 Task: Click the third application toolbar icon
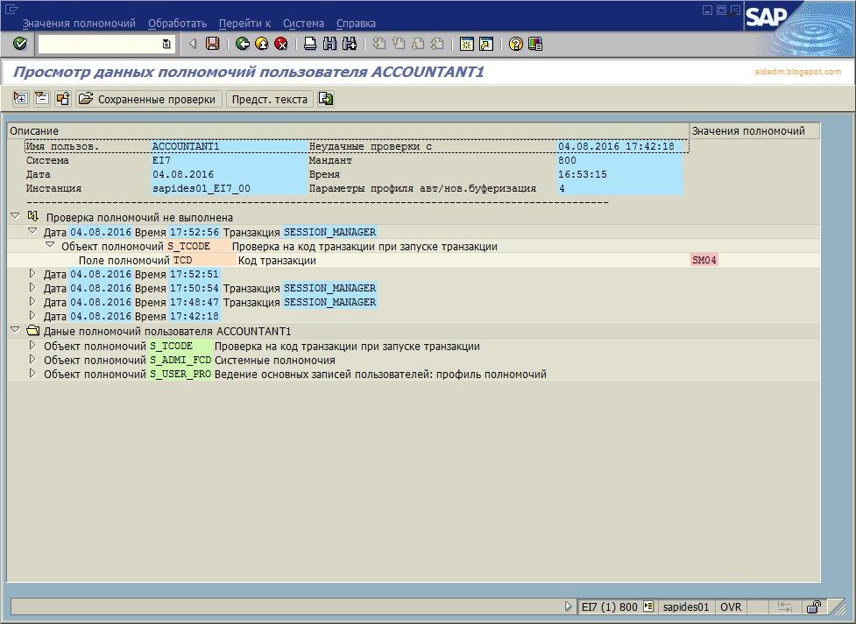63,99
